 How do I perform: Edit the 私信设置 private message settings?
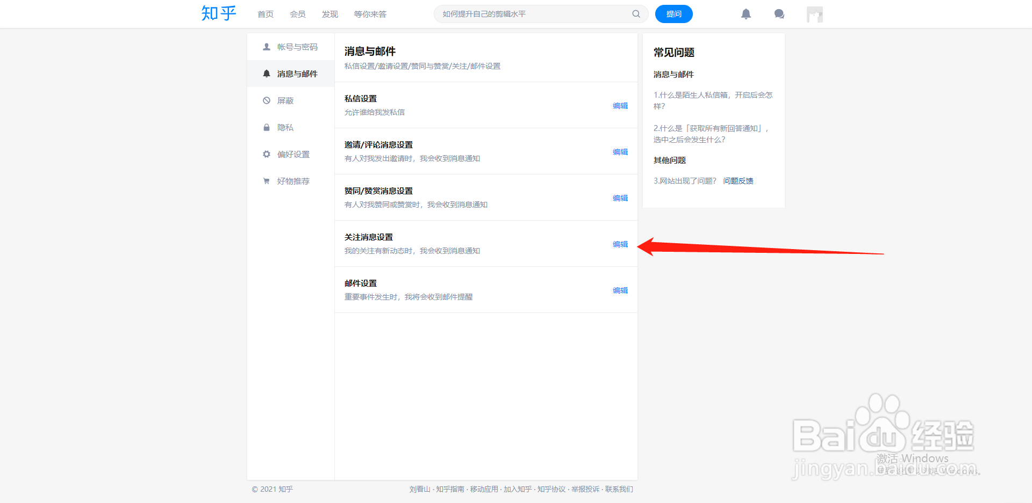[620, 106]
